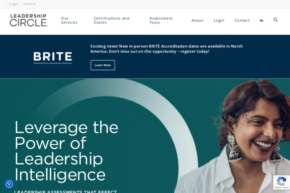
Task: Click the BRITE accreditation announcement text
Action: coord(167,49)
